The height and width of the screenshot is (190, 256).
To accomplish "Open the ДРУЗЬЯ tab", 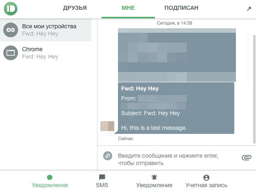I will 75,8.
